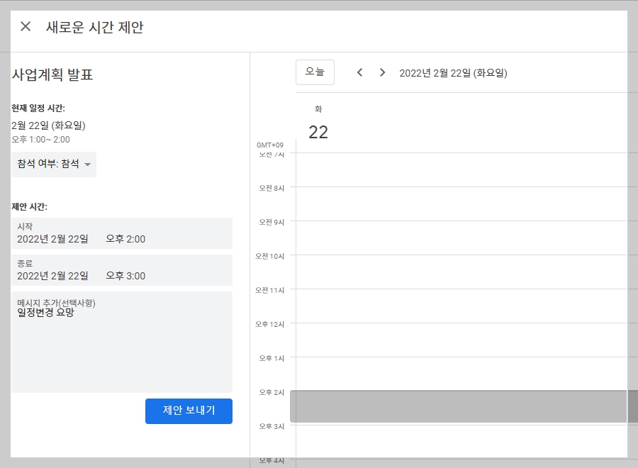Click the 화 weekday label

[317, 110]
